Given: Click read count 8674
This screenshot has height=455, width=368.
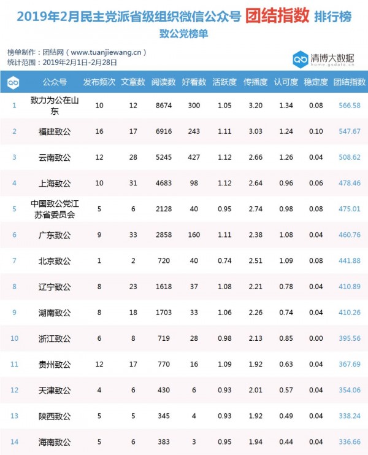Looking at the screenshot, I should pos(164,106).
